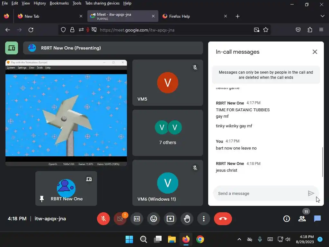The width and height of the screenshot is (329, 247).
Task: Unpin RBRT New One pin icon
Action: [x=42, y=199]
